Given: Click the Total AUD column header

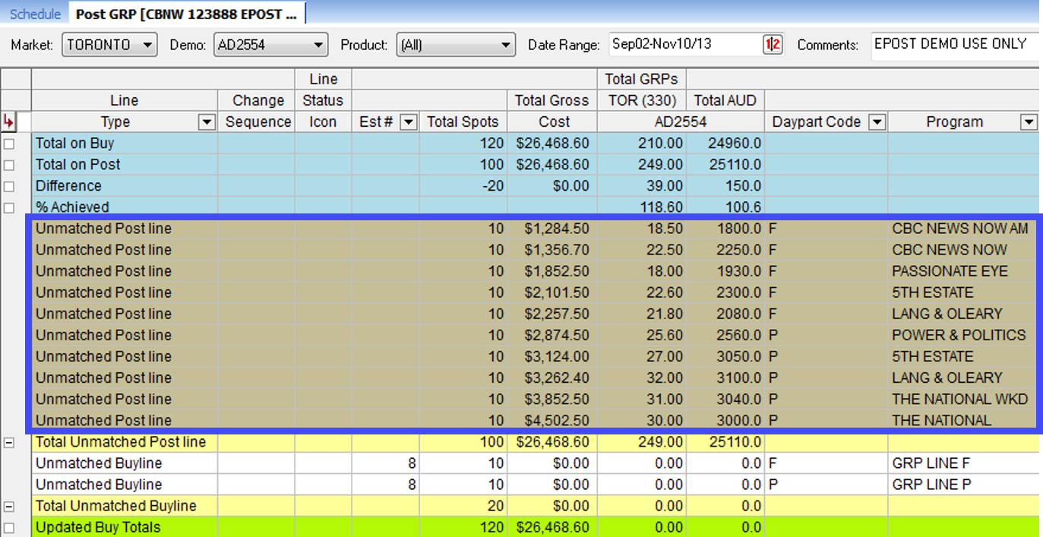Looking at the screenshot, I should tap(725, 100).
